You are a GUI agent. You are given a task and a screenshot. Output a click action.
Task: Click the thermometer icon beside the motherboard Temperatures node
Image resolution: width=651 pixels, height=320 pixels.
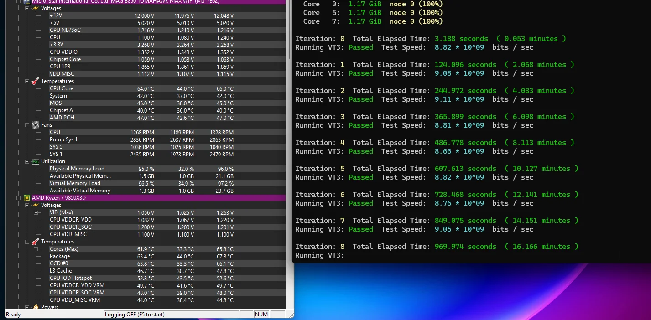35,81
